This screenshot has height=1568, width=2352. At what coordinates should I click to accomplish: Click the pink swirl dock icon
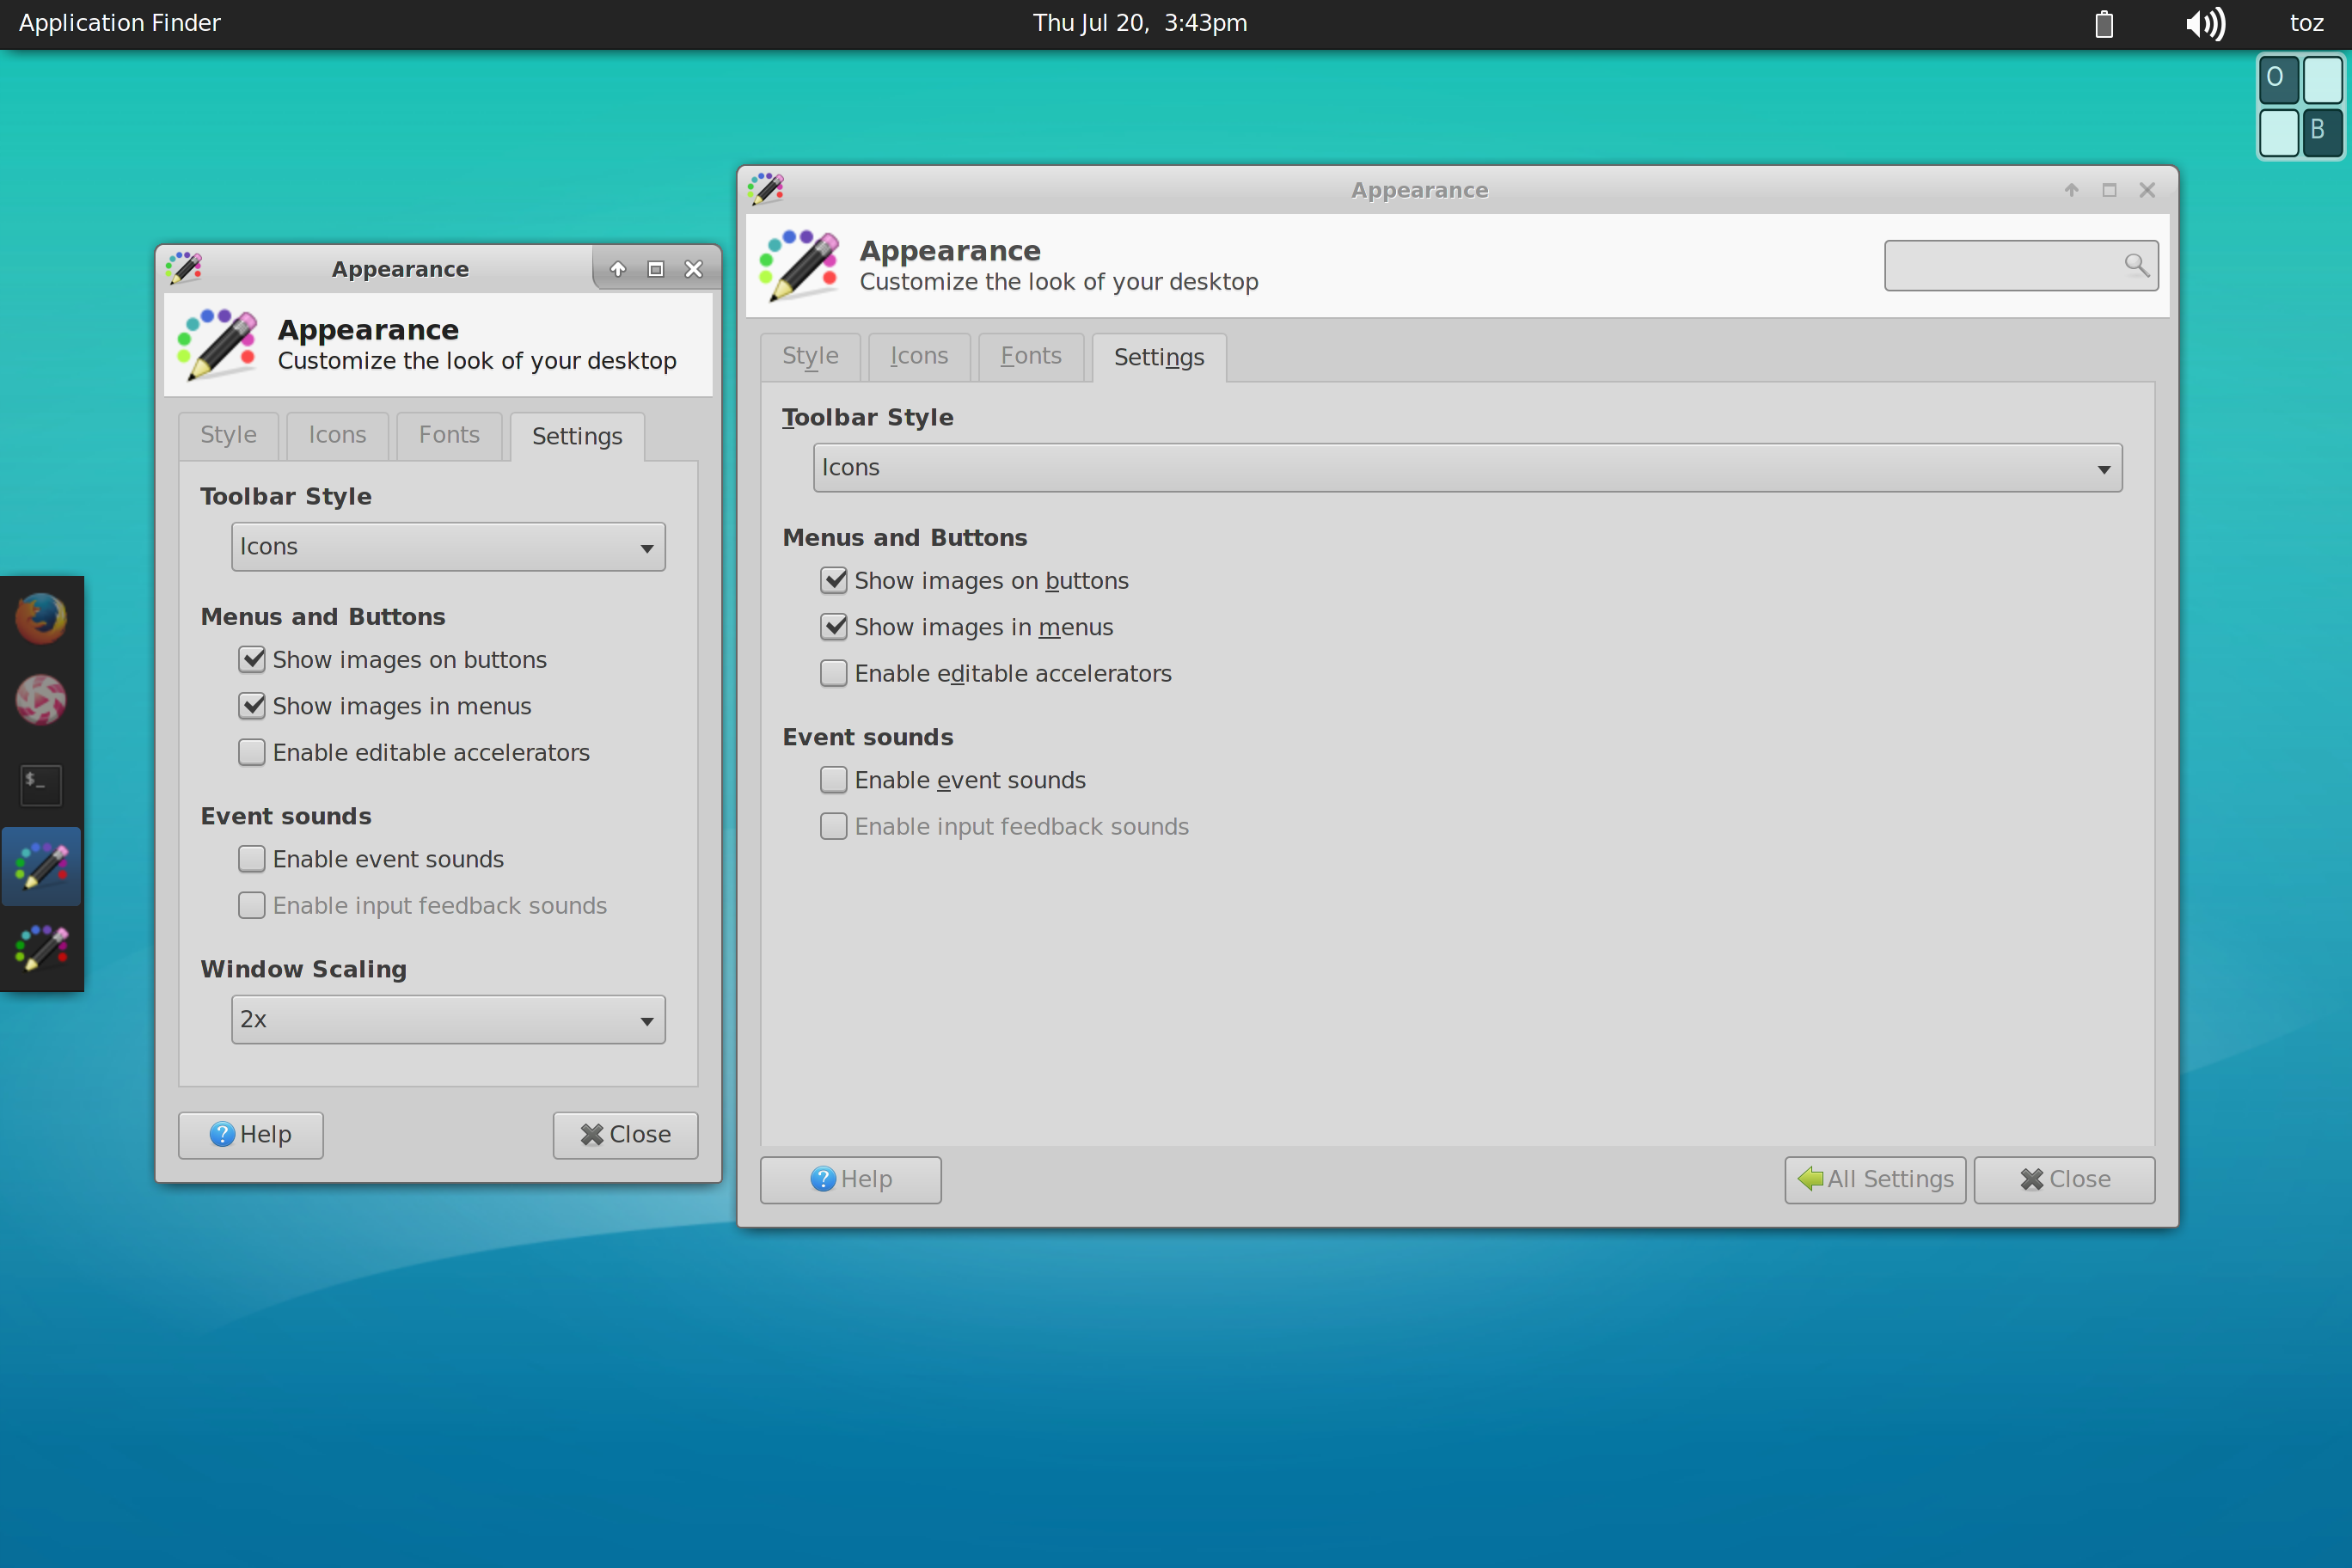pos(41,700)
